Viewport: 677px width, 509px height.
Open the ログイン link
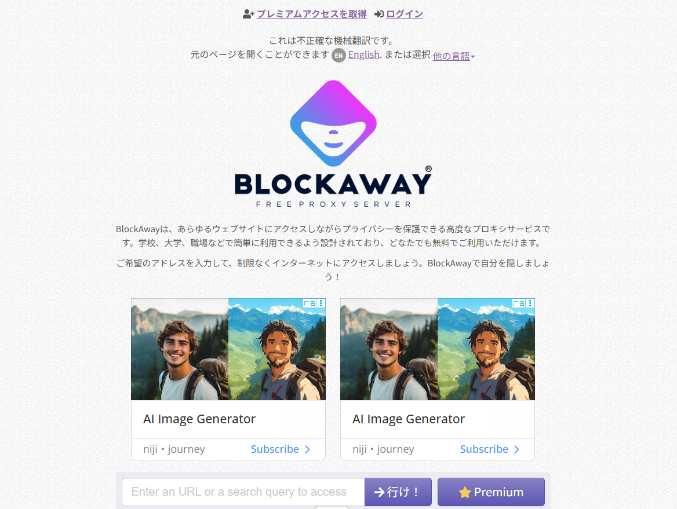405,14
